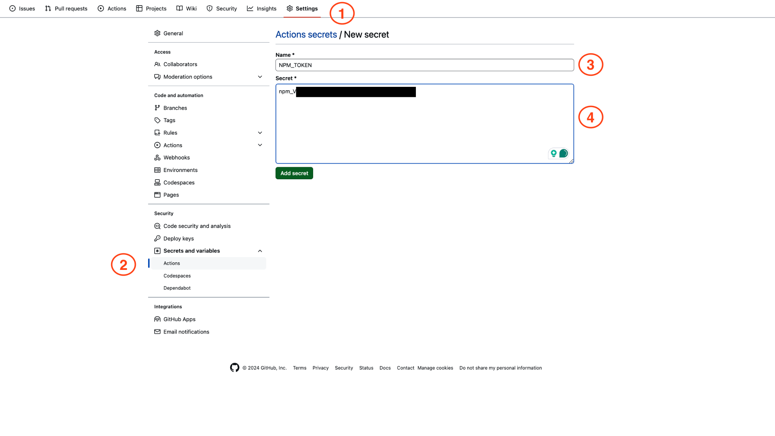Click the Security icon in top navigation
The width and height of the screenshot is (775, 436).
coord(209,8)
